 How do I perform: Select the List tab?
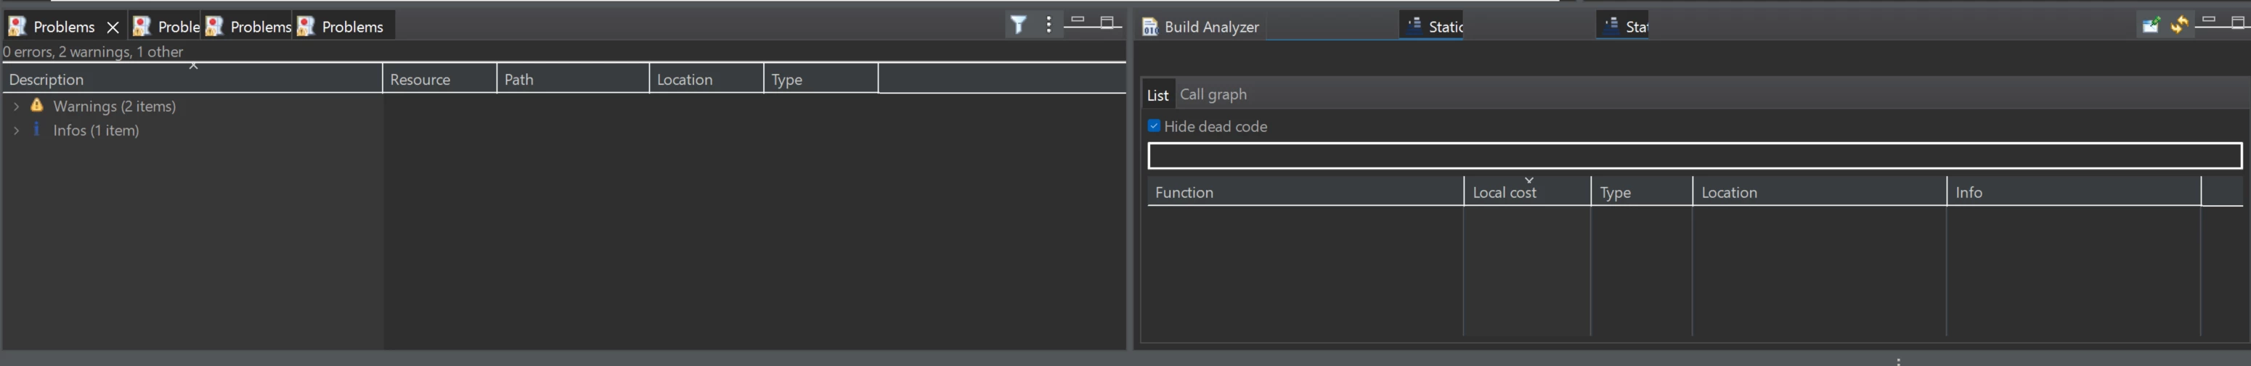1157,95
